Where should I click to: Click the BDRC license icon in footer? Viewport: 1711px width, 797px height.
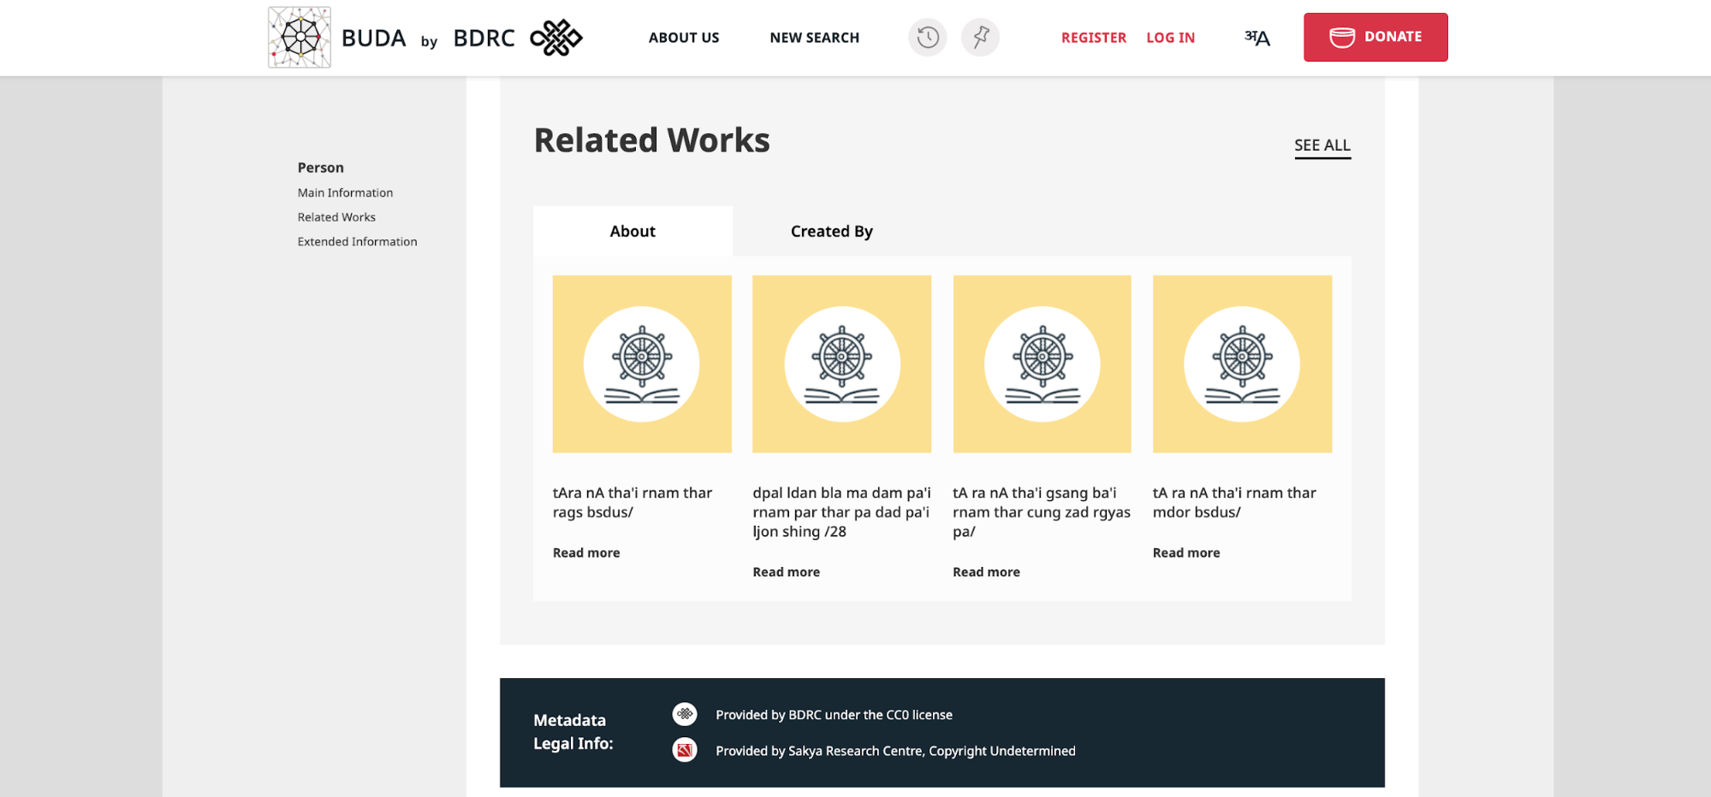click(685, 714)
